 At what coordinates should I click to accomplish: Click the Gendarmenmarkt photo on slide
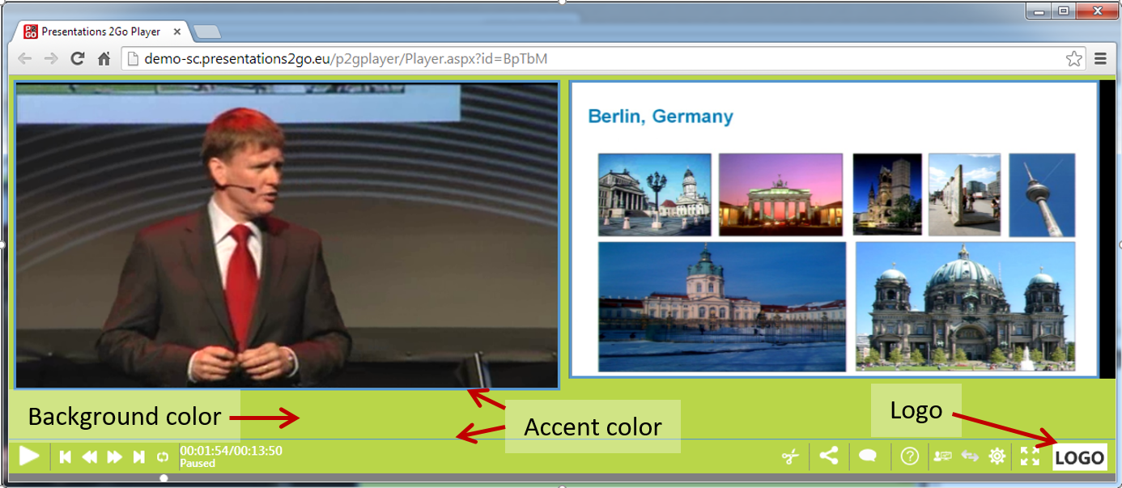click(x=655, y=194)
